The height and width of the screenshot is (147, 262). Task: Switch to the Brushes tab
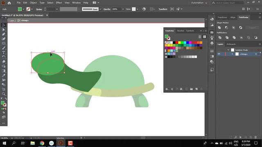tap(181, 31)
